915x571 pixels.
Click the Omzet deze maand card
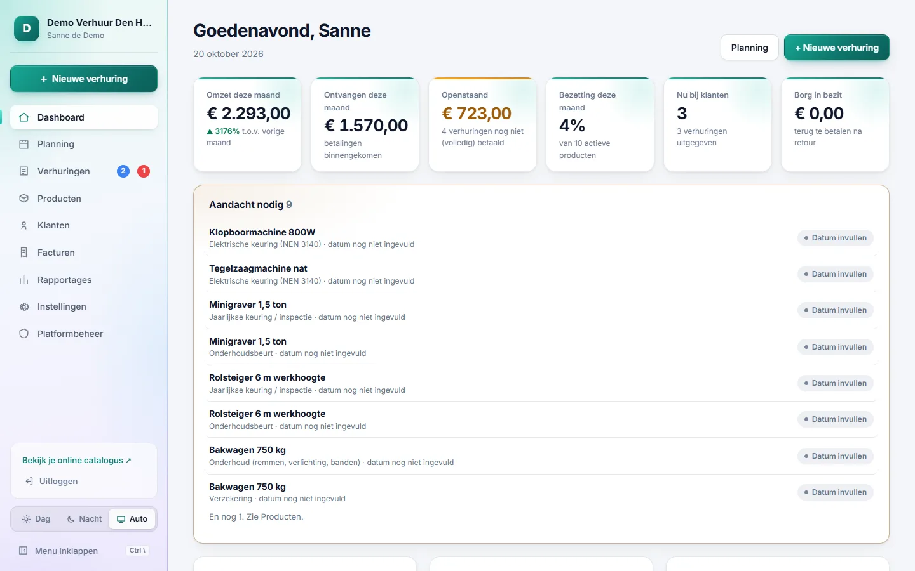[x=248, y=124]
